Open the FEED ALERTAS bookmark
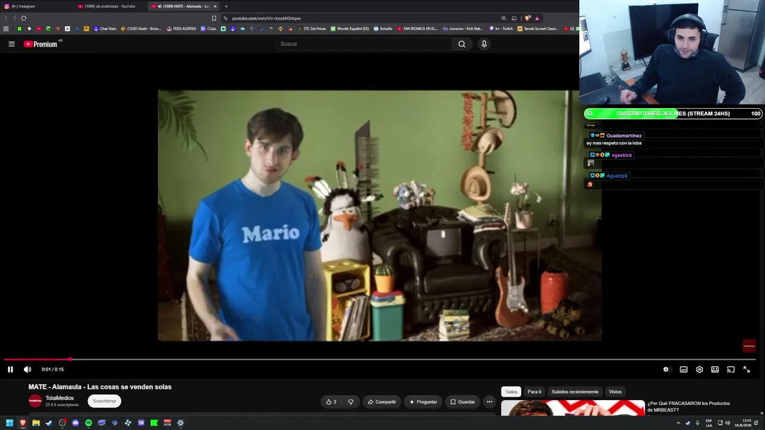Image resolution: width=765 pixels, height=430 pixels. [x=181, y=29]
